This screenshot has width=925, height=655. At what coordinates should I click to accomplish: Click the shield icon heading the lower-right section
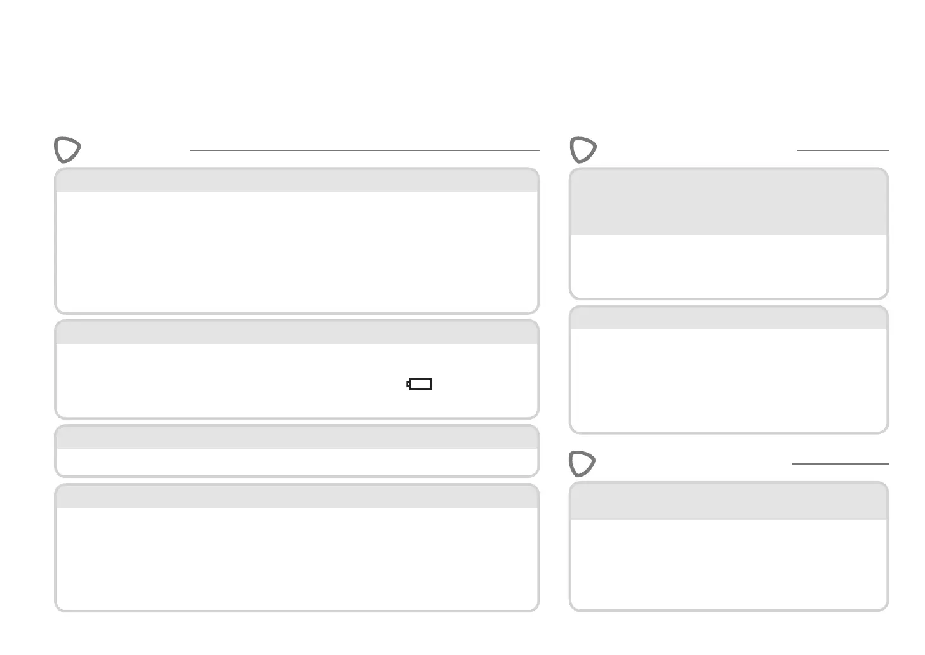[x=582, y=464]
